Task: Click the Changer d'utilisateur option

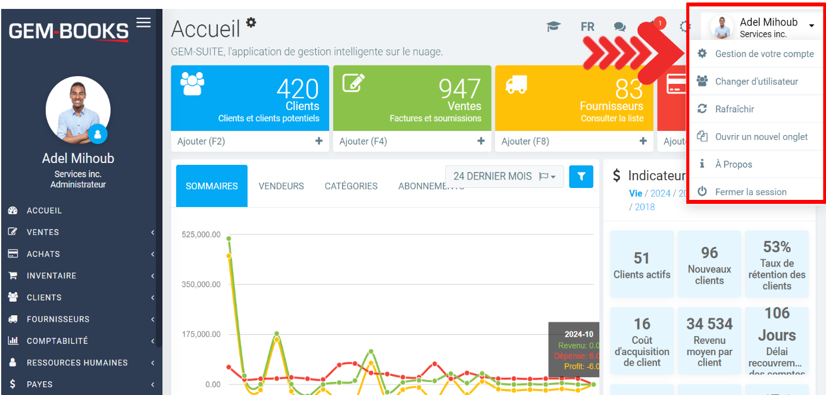Action: coord(756,81)
